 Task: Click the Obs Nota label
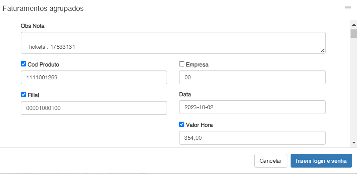[x=33, y=26]
